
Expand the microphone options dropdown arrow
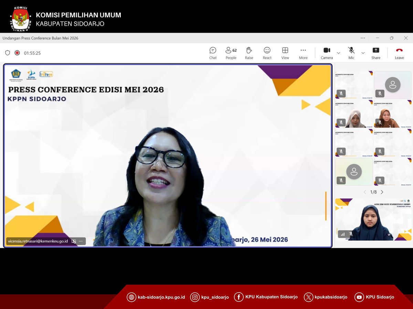point(363,53)
